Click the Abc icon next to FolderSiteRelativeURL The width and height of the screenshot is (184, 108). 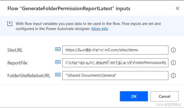click(x=58, y=75)
